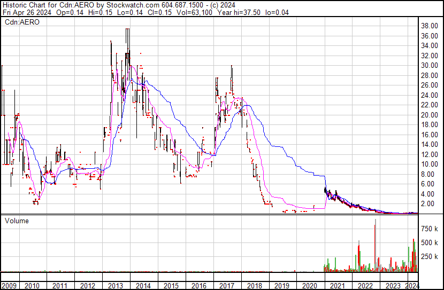Click the 8.00 price axis value
444x290 pixels.
[427, 175]
